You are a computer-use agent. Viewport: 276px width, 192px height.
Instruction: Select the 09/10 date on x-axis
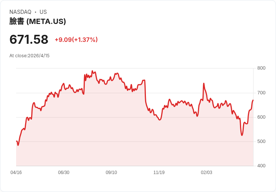[x=111, y=173]
